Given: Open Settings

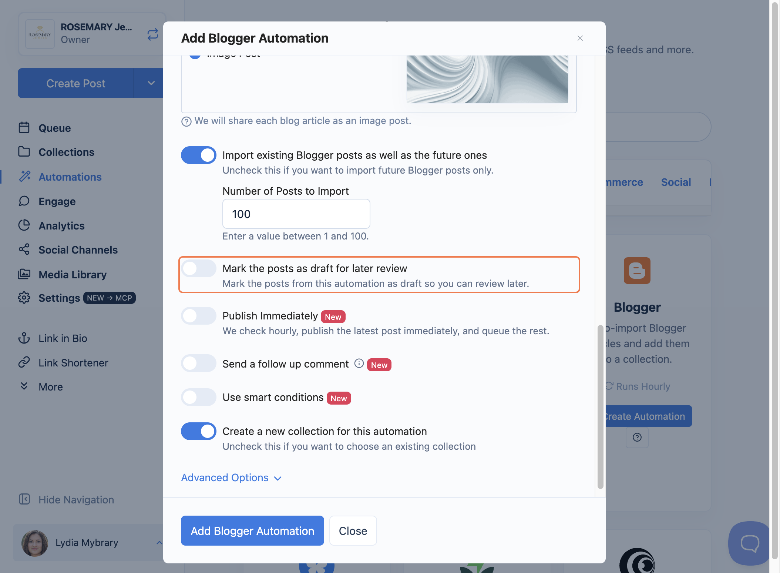Looking at the screenshot, I should tap(59, 298).
